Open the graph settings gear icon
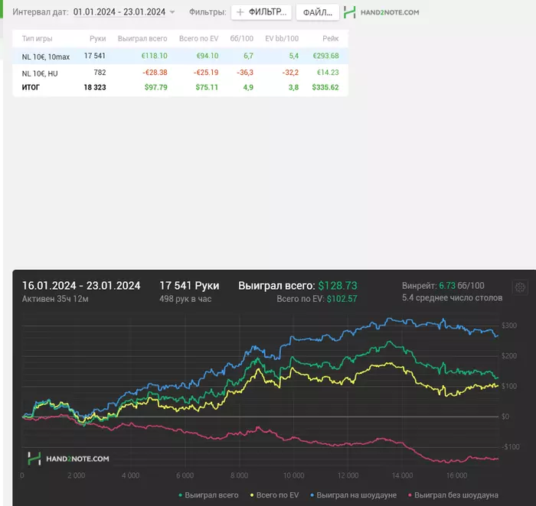Screen dimensions: 536x506 [x=520, y=287]
